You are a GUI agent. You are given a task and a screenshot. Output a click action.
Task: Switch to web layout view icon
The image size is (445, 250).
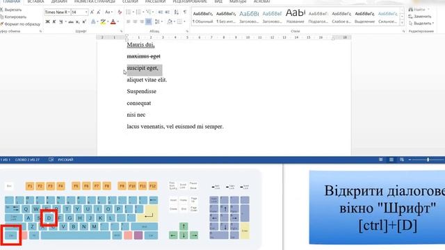[402, 160]
